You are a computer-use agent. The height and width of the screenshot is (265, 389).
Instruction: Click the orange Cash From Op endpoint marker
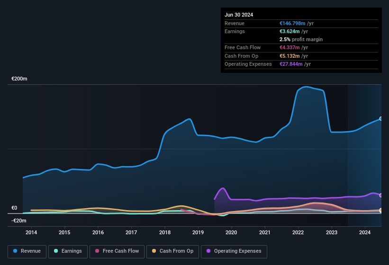(380, 210)
